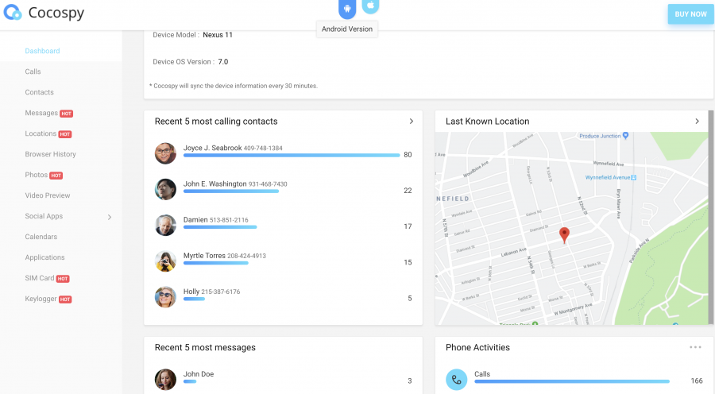Screen dimensions: 715x394
Task: Click Myrtle Torres's avatar photo
Action: click(165, 261)
